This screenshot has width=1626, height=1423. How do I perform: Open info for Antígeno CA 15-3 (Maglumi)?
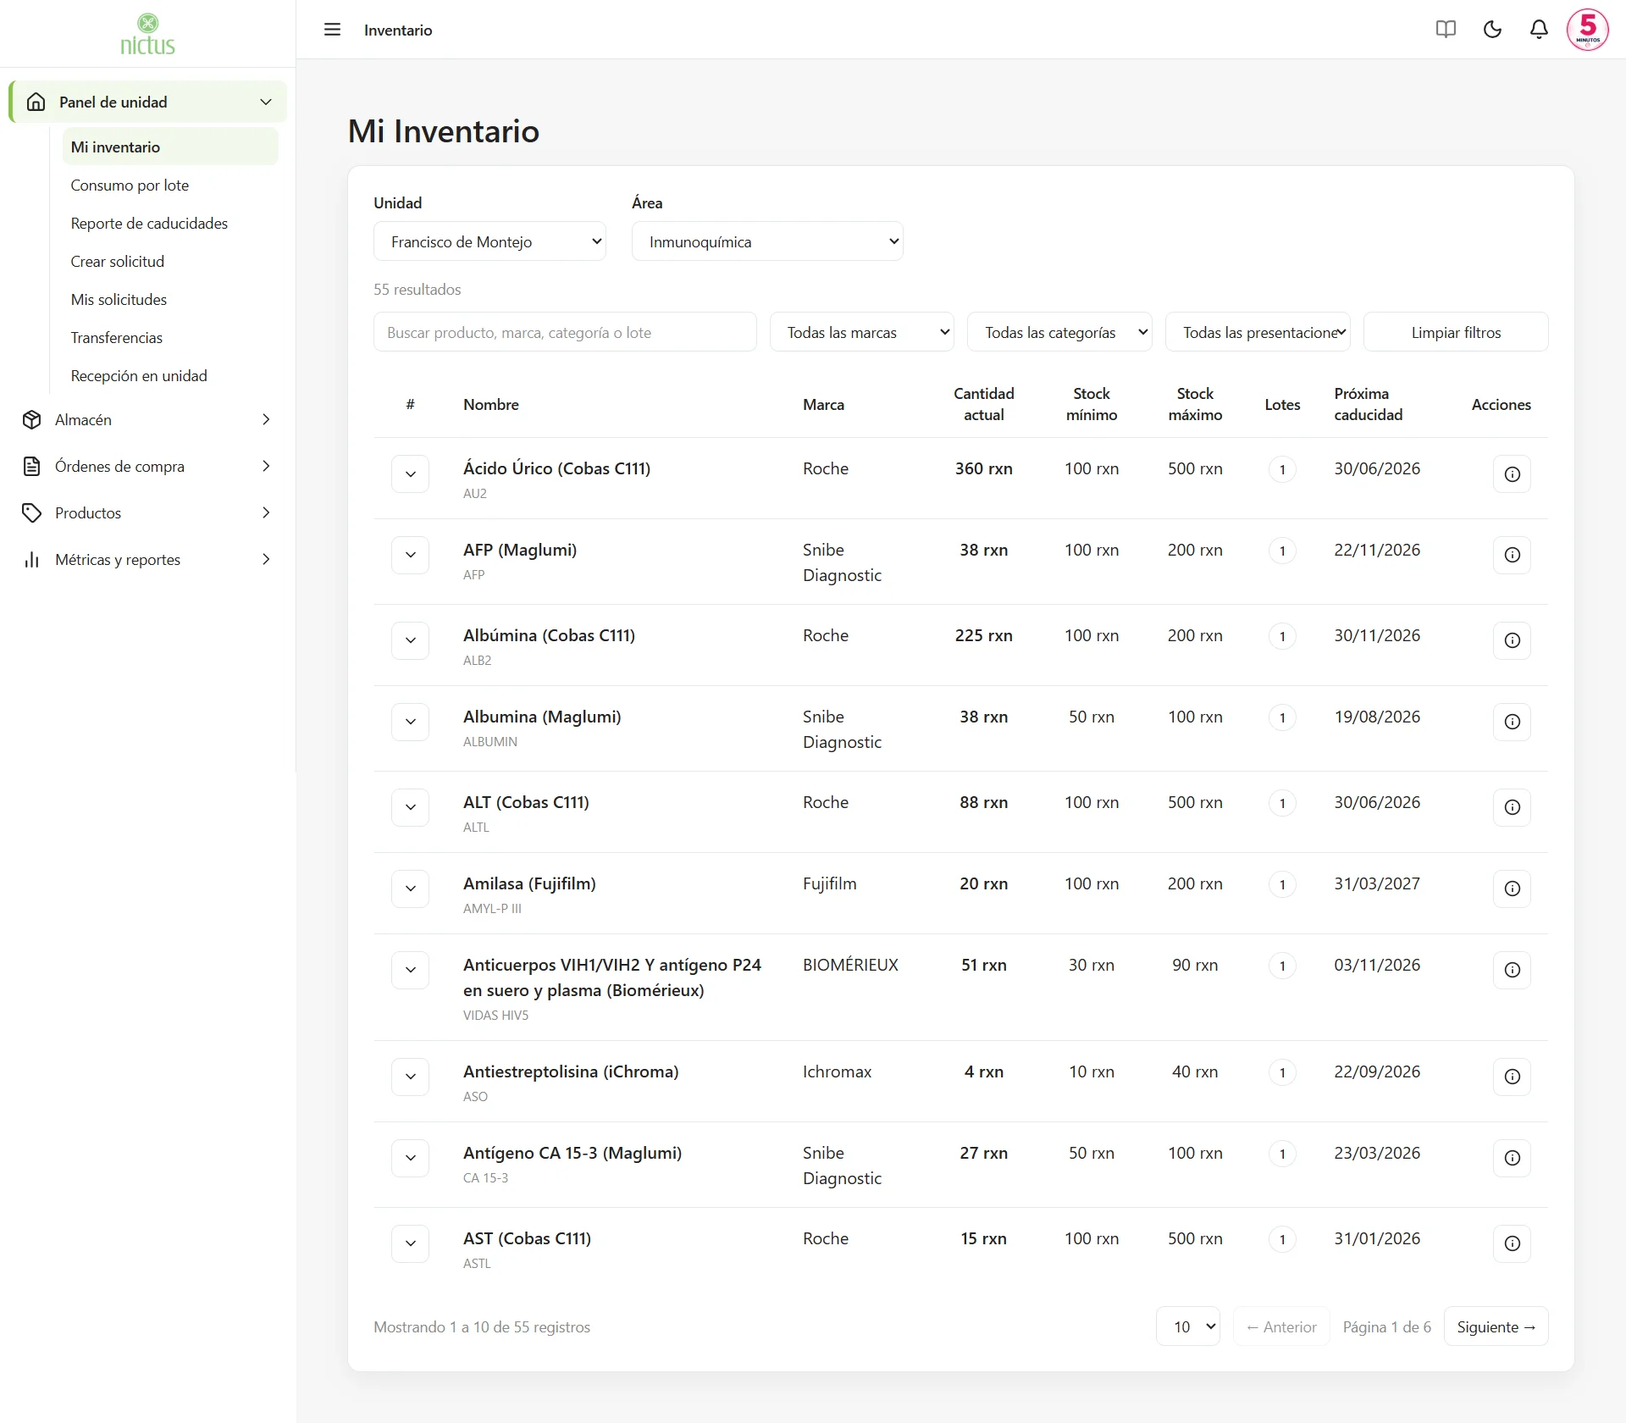pos(1512,1158)
